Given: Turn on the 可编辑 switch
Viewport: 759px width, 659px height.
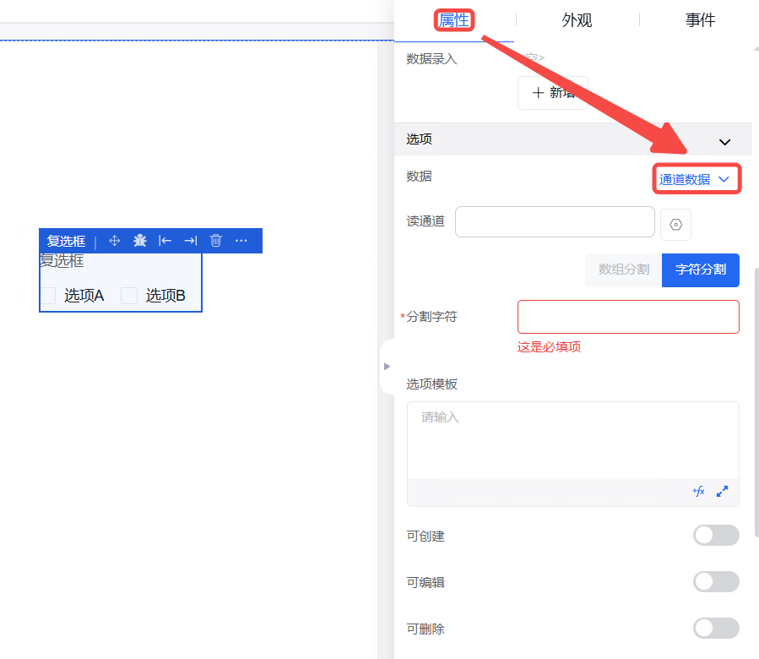Looking at the screenshot, I should [716, 582].
